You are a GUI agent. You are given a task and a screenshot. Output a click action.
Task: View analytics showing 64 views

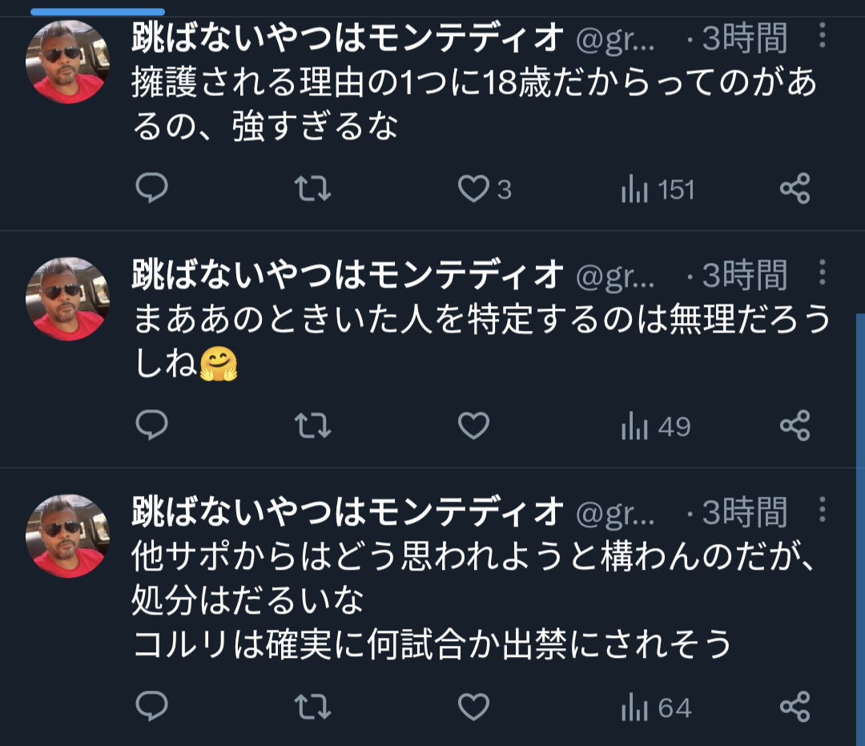tap(655, 708)
